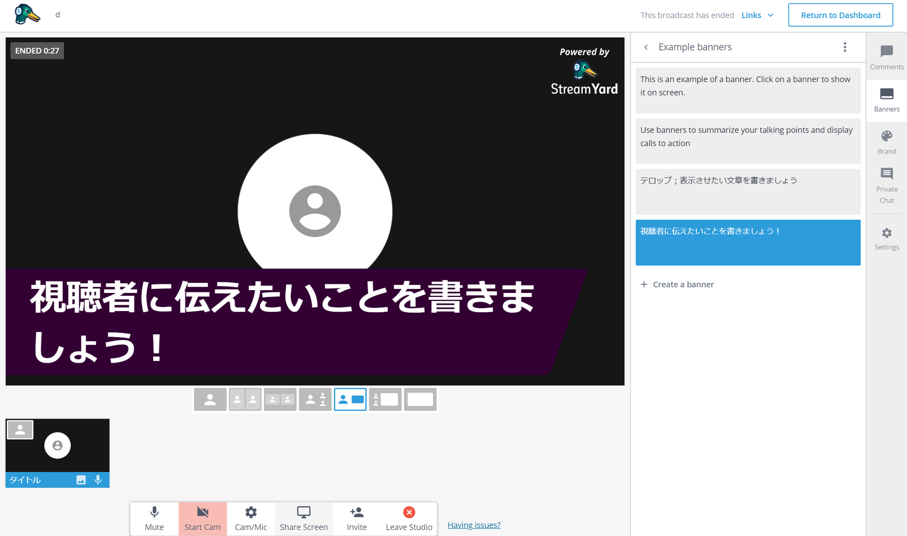Select the two-person group layout
Image resolution: width=907 pixels, height=536 pixels.
coord(280,399)
